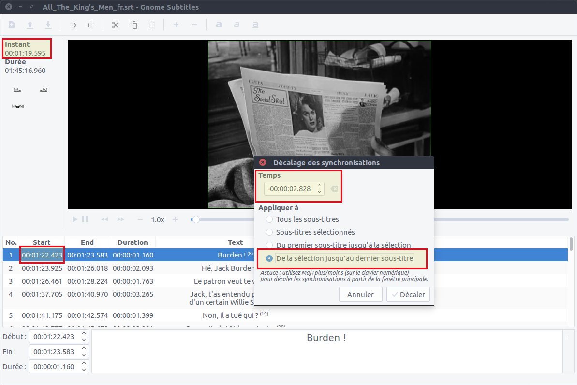Screen dimensions: 577x385
Task: Paste using the clipboard toolbar icon
Action: coord(151,25)
